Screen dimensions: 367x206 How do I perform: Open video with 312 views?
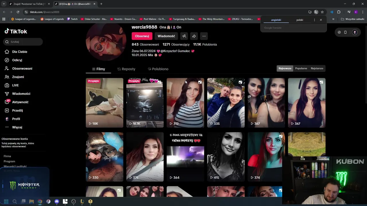[185, 103]
